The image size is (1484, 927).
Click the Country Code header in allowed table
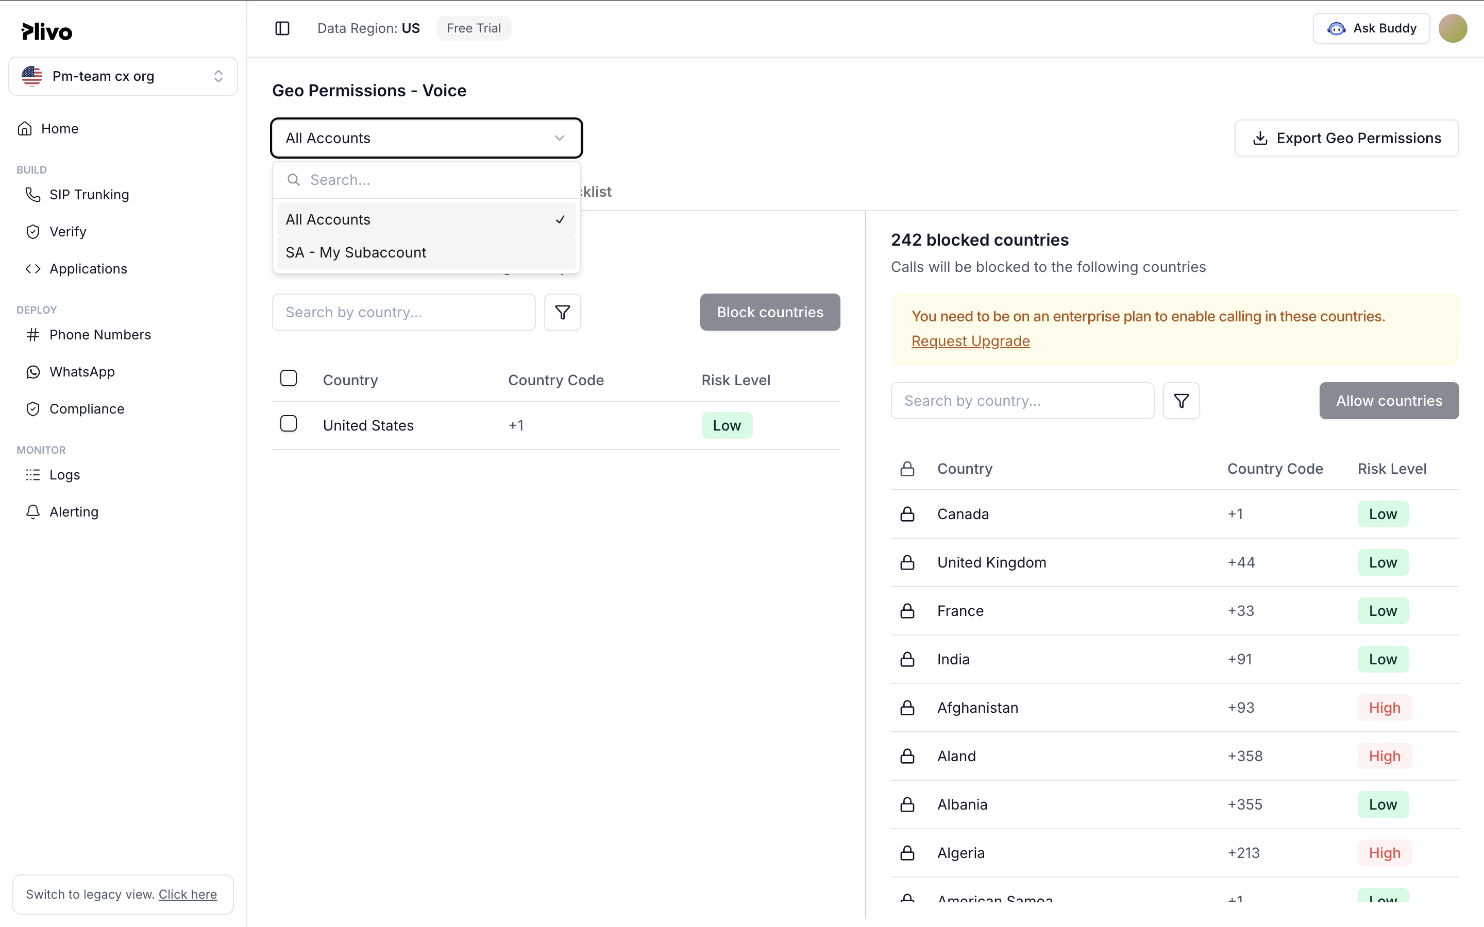[555, 380]
